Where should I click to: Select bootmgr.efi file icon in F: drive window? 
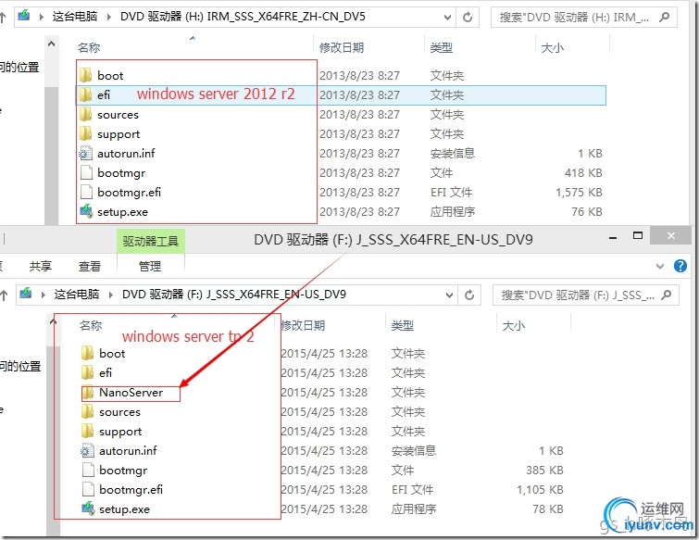tap(87, 490)
